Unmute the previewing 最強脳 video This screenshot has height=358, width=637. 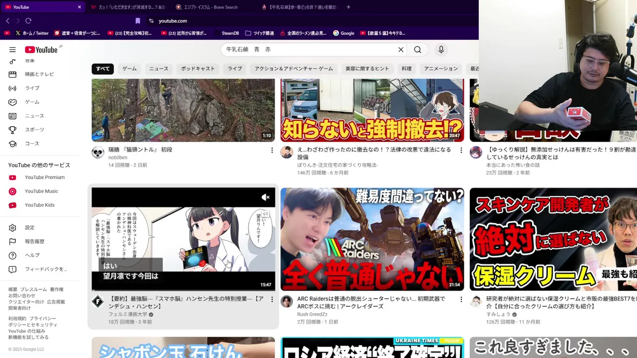266,197
